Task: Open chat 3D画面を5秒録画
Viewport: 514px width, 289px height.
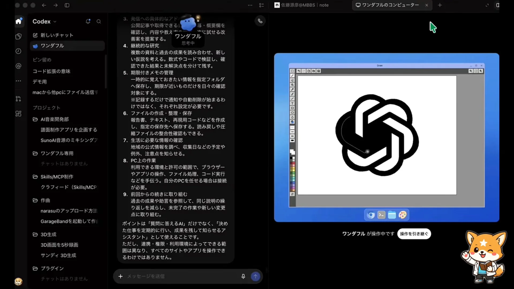Action: tap(59, 245)
